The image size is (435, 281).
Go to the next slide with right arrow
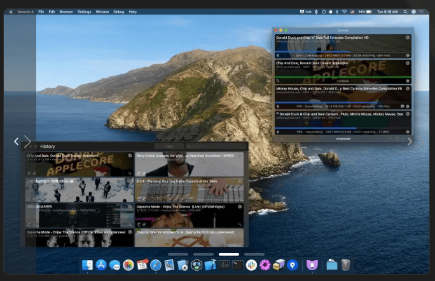tap(410, 141)
